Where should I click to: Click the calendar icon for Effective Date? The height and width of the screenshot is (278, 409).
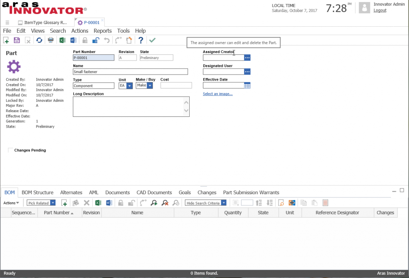pyautogui.click(x=247, y=85)
